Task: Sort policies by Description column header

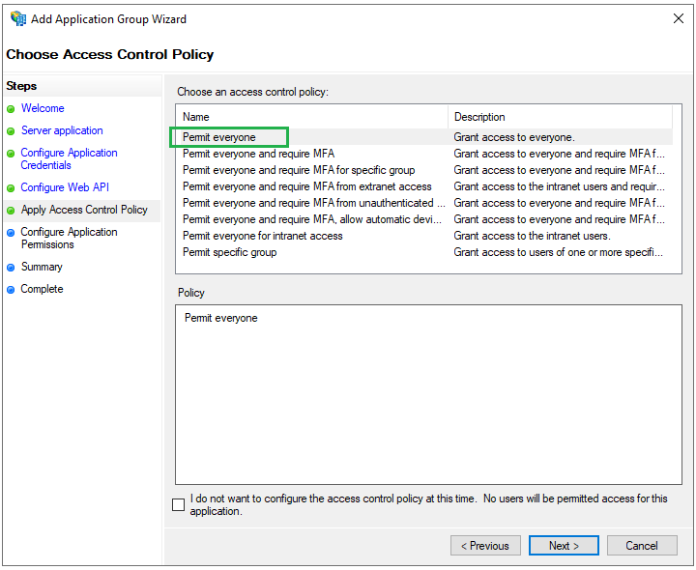Action: tap(560, 117)
